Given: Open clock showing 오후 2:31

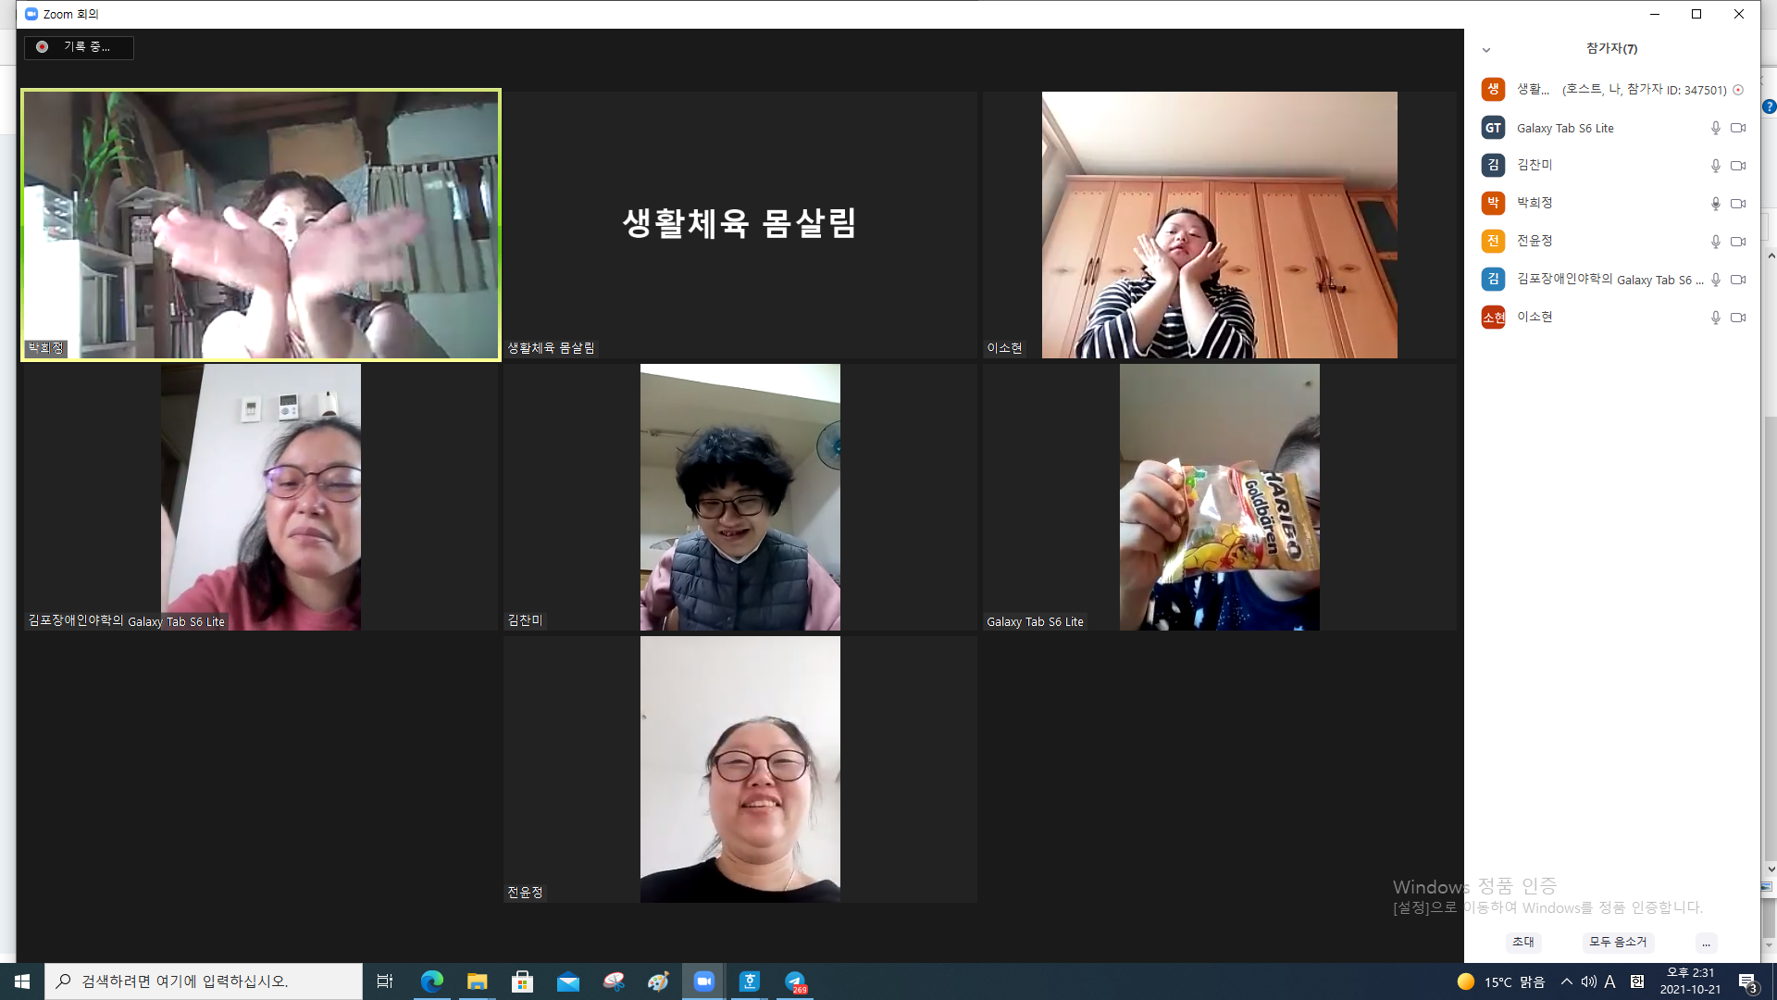Looking at the screenshot, I should (1691, 981).
